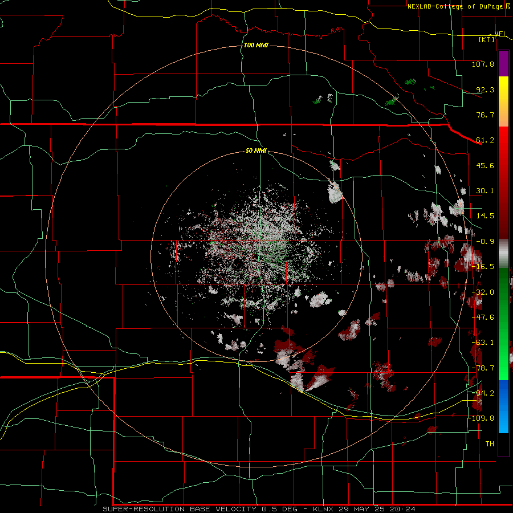Viewport: 513px width, 513px height.
Task: Select the 45.6 legend value
Action: (x=485, y=165)
